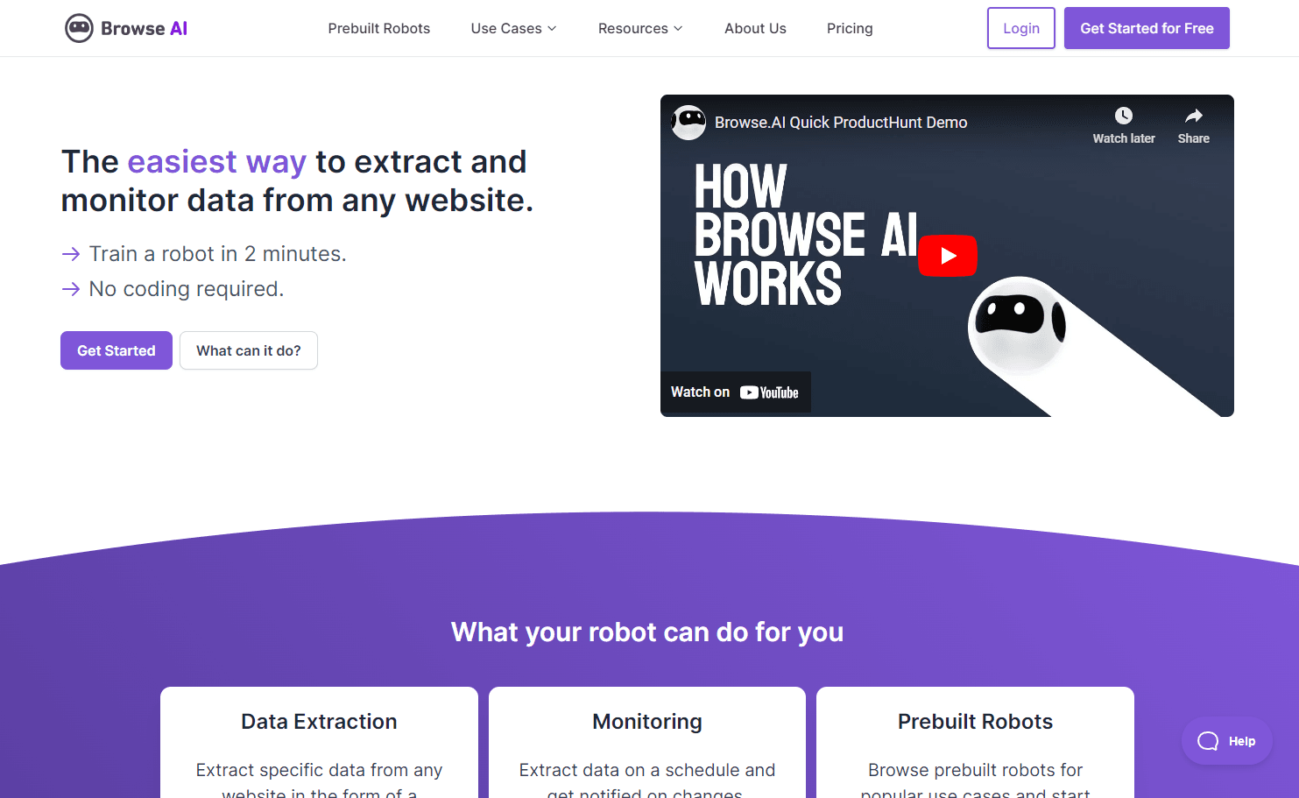
Task: Open the video title Browse.AI Quick ProductHunt Demo
Action: click(x=841, y=123)
